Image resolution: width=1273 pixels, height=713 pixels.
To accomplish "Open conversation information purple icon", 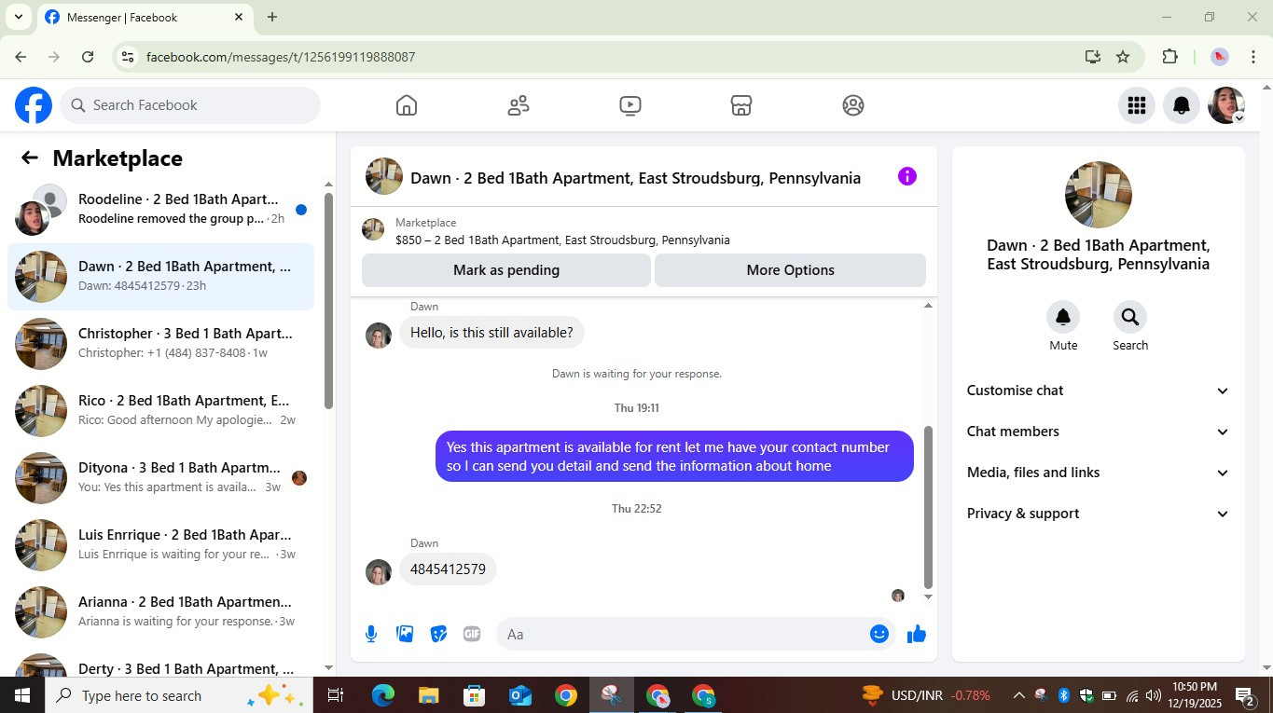I will pos(906,176).
